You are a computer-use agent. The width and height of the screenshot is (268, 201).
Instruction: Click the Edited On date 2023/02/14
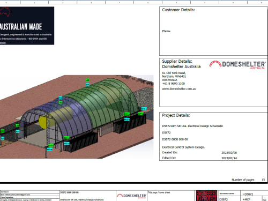click(x=229, y=158)
